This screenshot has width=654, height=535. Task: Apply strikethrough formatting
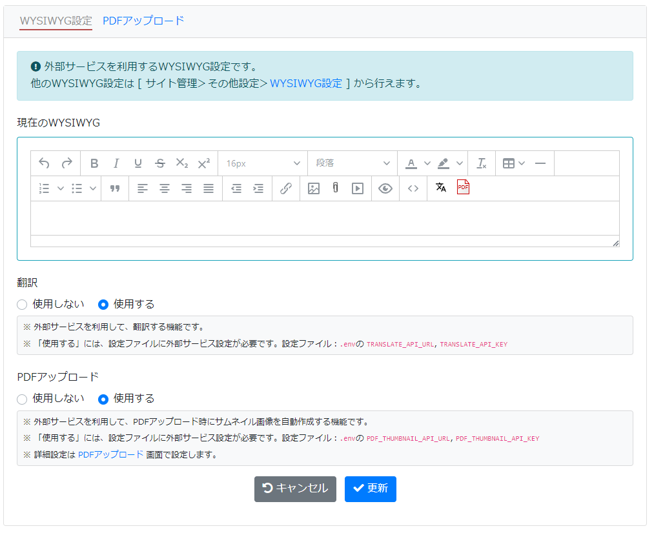(x=159, y=163)
